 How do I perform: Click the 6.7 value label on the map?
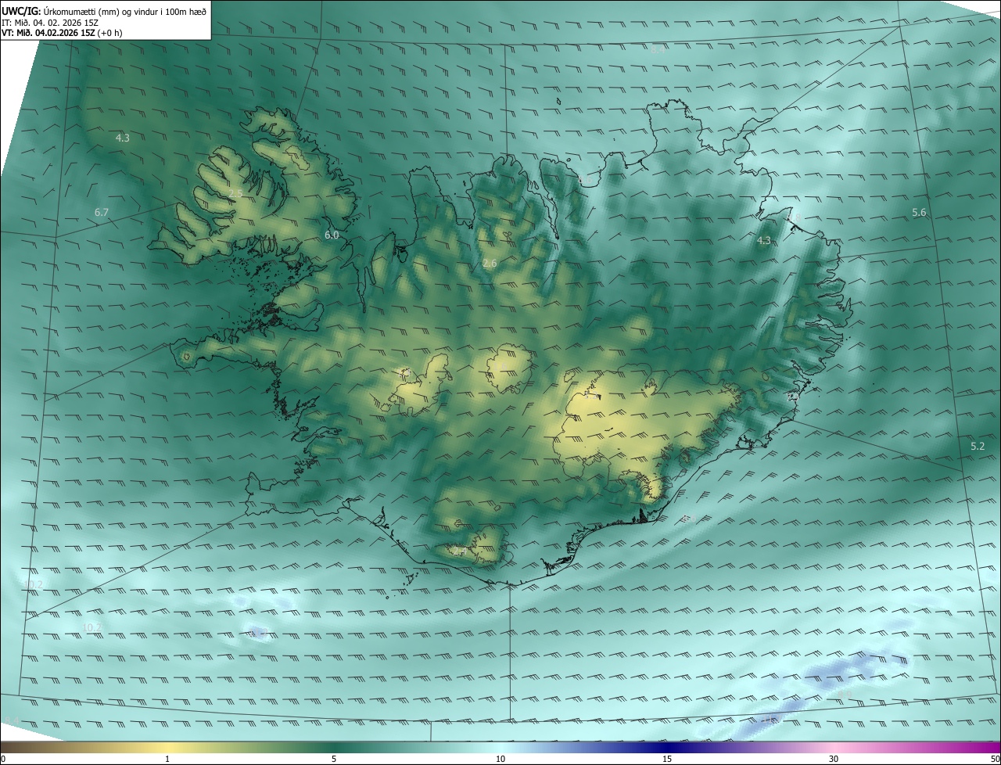pos(102,212)
